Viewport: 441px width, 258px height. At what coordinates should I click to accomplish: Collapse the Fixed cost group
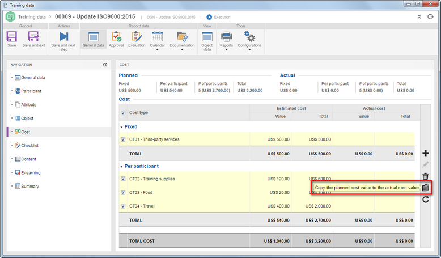point(121,127)
